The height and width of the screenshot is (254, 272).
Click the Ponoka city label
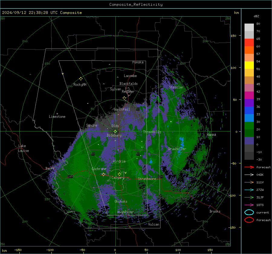[x=138, y=62]
